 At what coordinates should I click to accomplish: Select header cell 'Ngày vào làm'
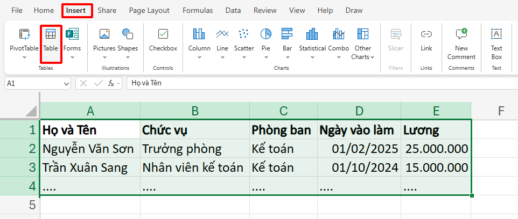pos(359,130)
